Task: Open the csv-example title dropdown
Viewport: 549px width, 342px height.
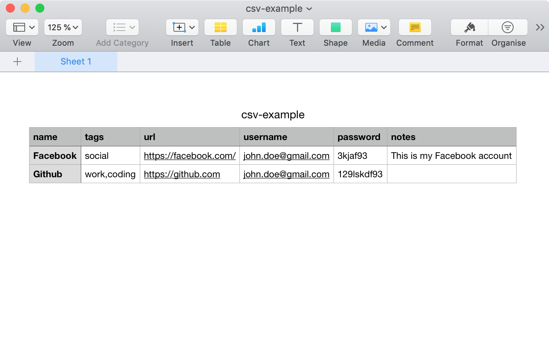Action: click(x=309, y=9)
